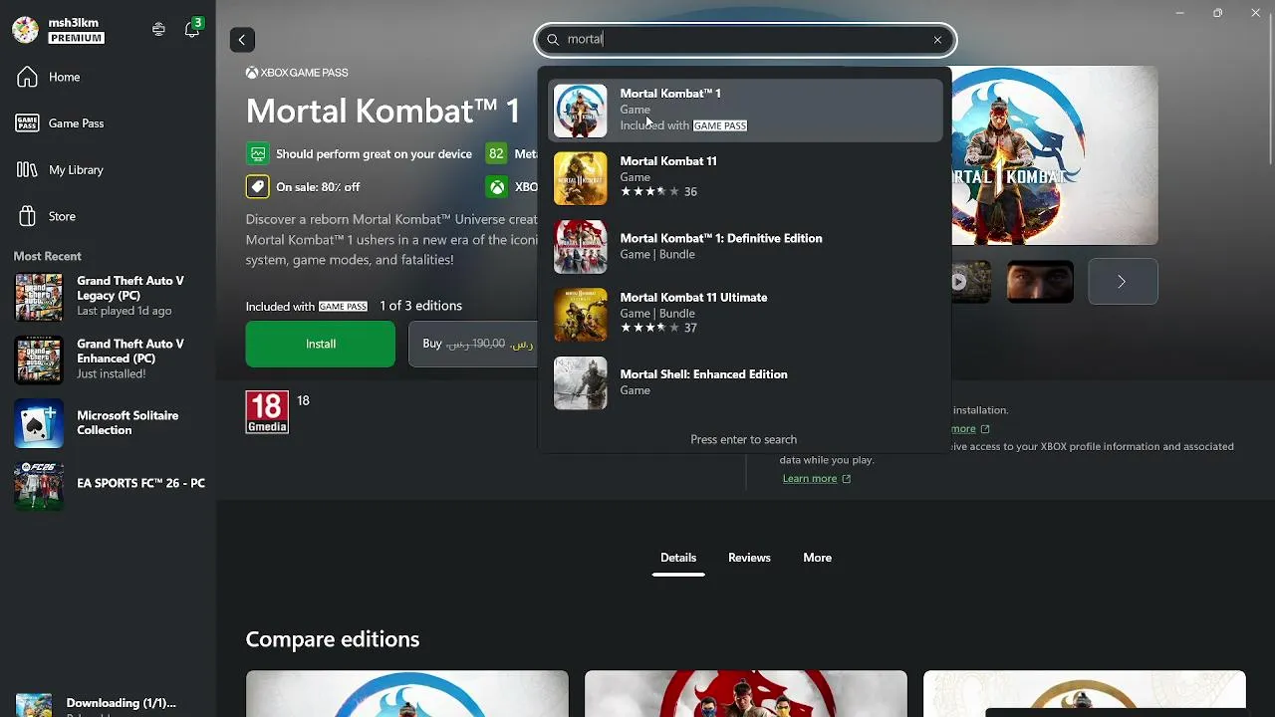Screen dimensions: 1275x717
Task: View the Downloading (1/1) queue
Action: [108, 703]
